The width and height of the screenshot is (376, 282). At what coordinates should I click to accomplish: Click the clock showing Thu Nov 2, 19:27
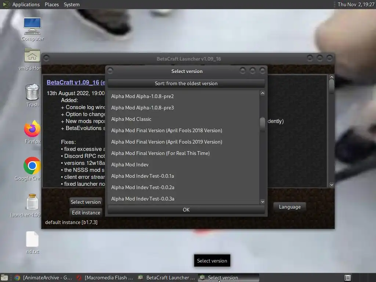pyautogui.click(x=356, y=4)
